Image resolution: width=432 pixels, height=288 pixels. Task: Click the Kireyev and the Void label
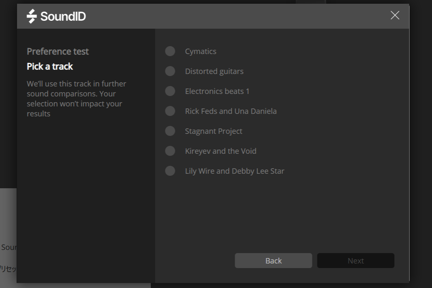point(221,151)
